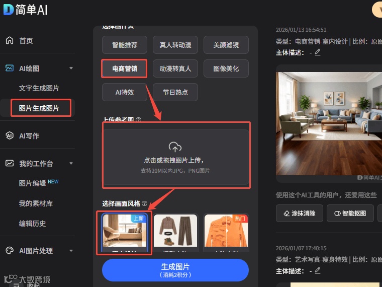This screenshot has height=287, width=382.
Task: Open user avatar at top right
Action: [x=377, y=10]
